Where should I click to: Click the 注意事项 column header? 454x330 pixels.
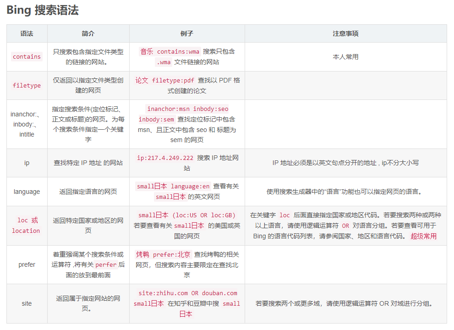(345, 33)
